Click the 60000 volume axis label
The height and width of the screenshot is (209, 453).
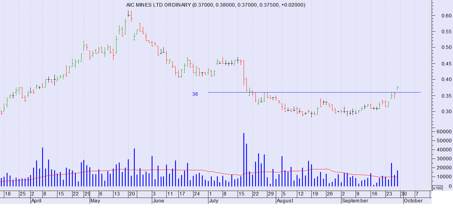pos(444,131)
